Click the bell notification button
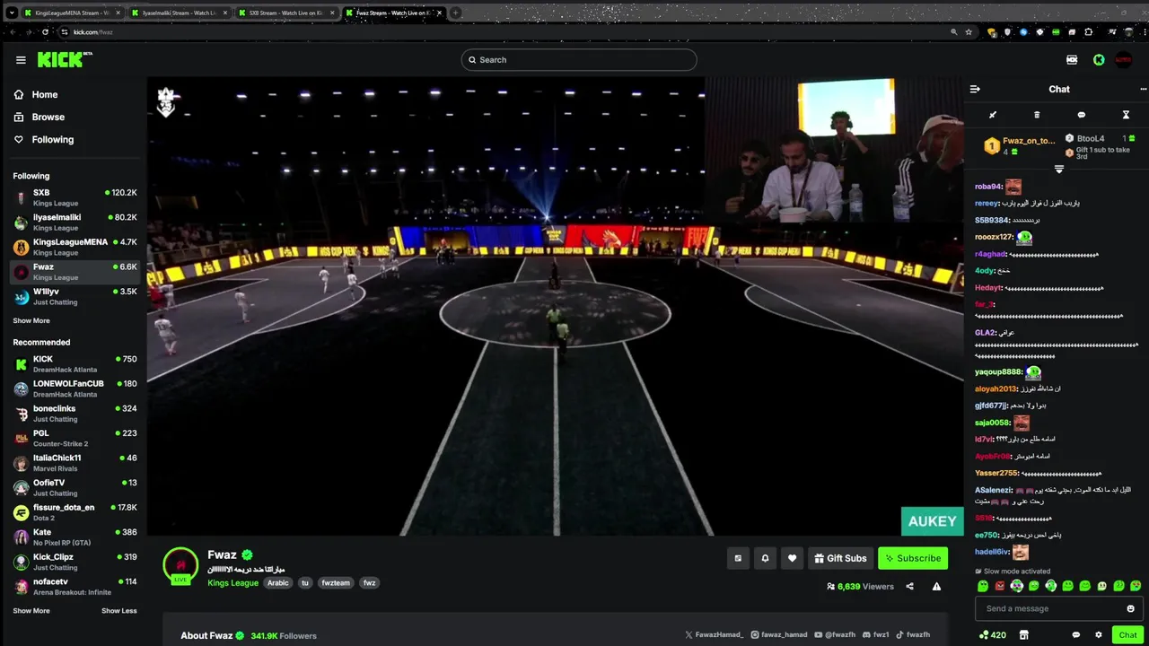This screenshot has width=1149, height=646. pyautogui.click(x=765, y=558)
